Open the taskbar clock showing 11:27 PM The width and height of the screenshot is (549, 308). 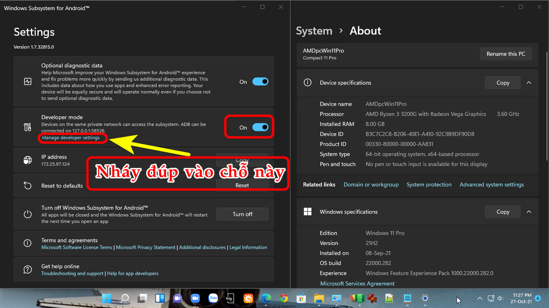(x=522, y=298)
